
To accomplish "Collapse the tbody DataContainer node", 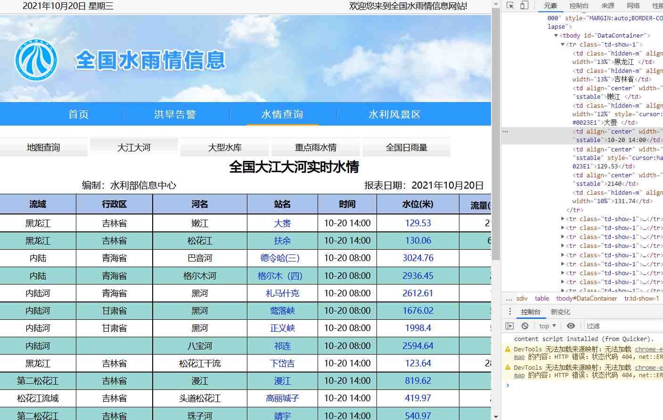I will [556, 36].
